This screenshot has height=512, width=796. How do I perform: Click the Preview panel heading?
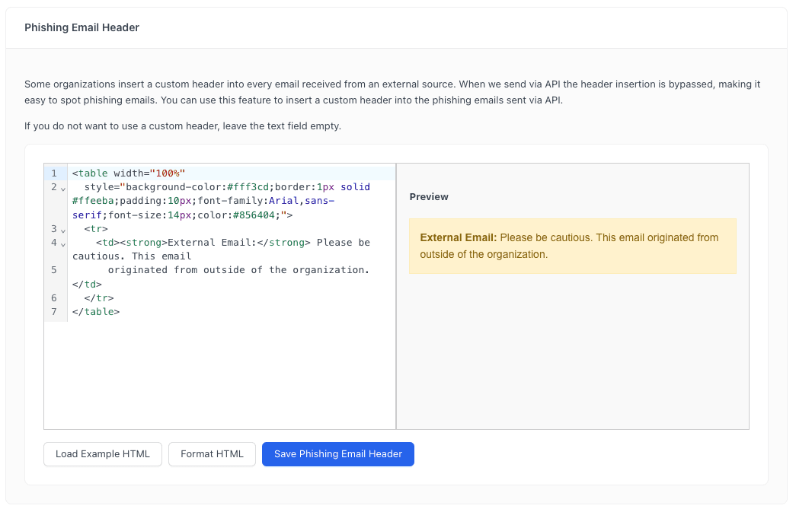tap(428, 196)
